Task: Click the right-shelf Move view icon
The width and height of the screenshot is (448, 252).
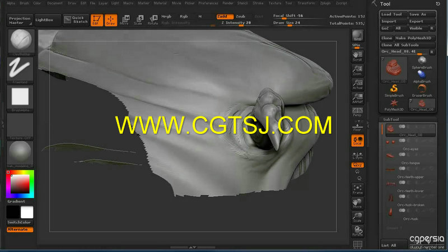Action: point(357,203)
